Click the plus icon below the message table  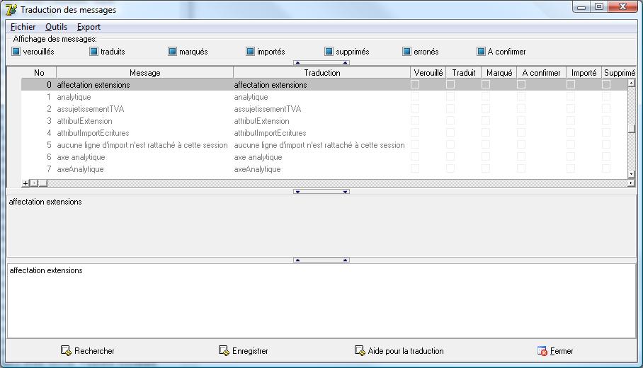[25, 183]
